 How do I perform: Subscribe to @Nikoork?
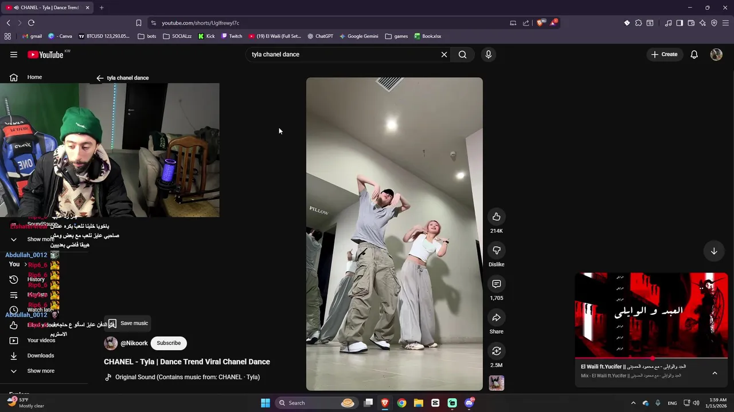click(x=169, y=343)
